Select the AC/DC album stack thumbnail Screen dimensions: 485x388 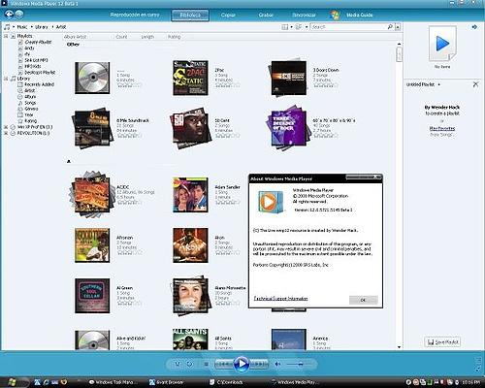(x=92, y=195)
